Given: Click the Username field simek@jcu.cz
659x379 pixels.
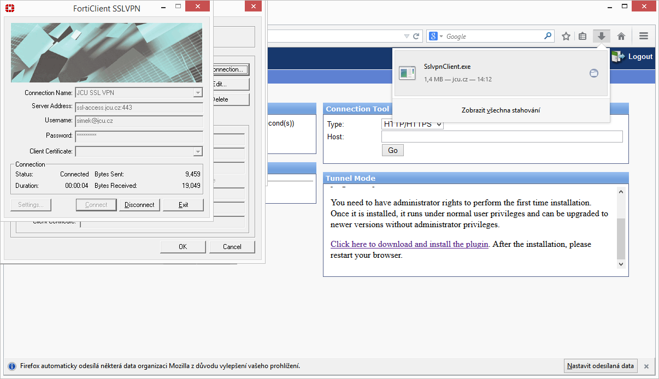Looking at the screenshot, I should [x=139, y=121].
